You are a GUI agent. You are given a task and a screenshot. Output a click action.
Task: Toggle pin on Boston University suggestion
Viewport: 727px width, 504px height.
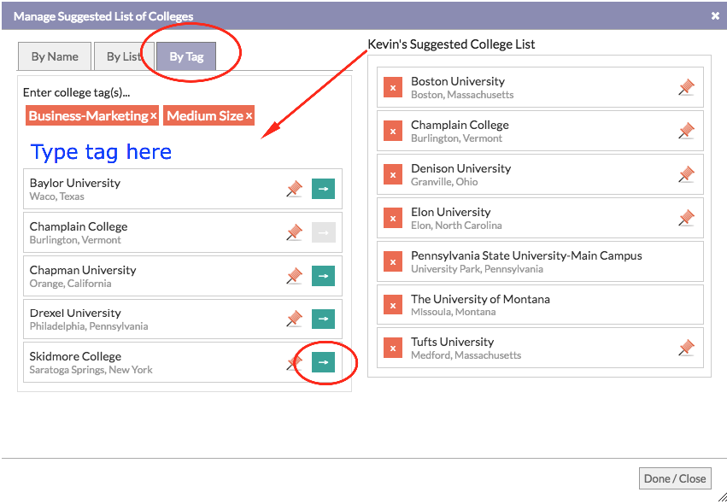coord(686,88)
